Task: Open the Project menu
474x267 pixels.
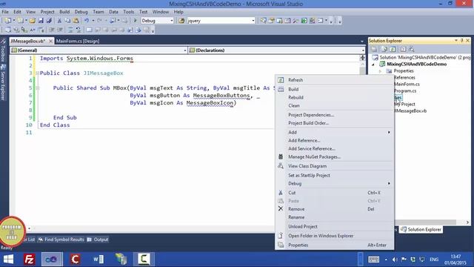Action: (x=47, y=12)
